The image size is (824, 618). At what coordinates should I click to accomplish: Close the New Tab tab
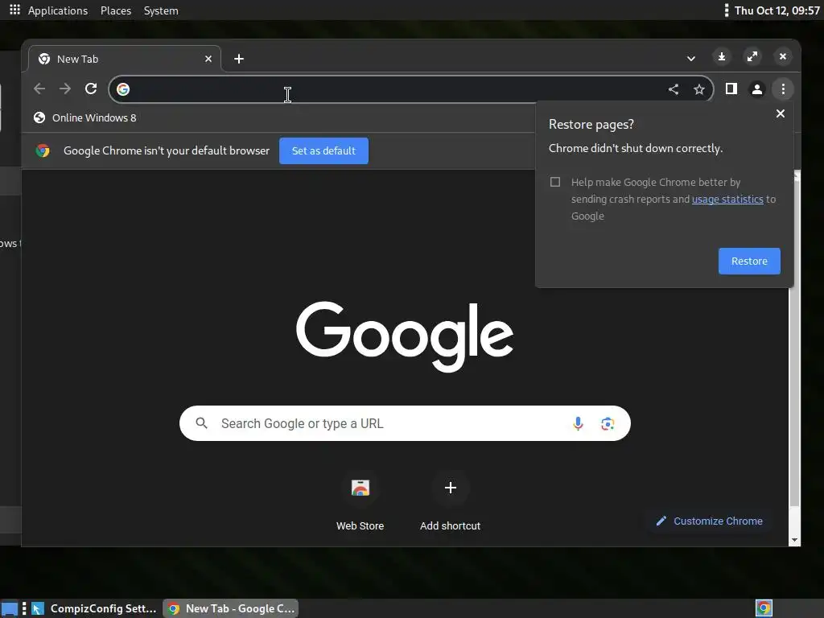click(208, 59)
